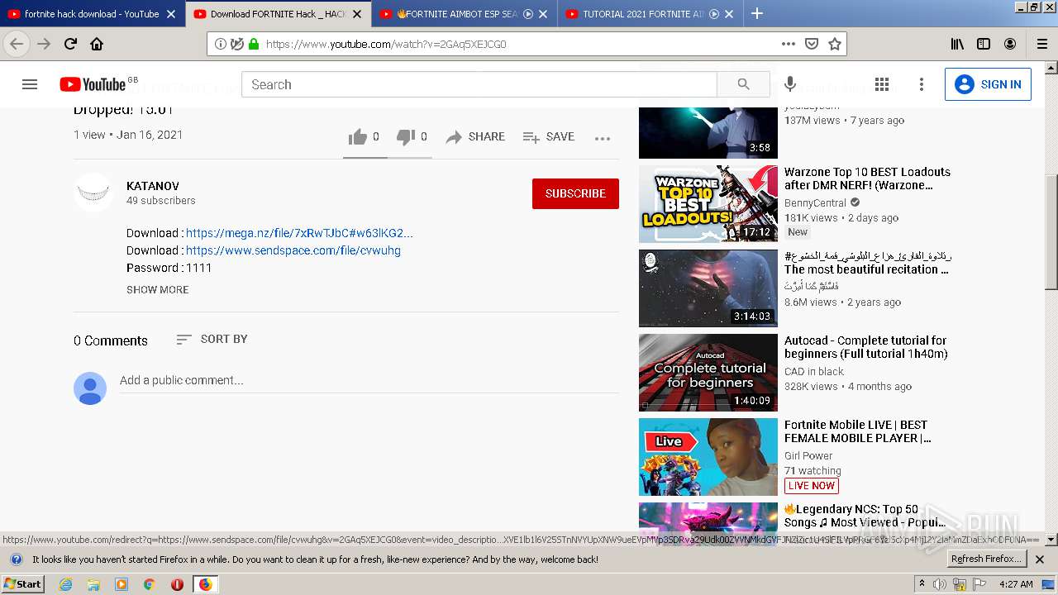Click the YouTube search magnifier button
The image size is (1058, 595).
pos(743,84)
